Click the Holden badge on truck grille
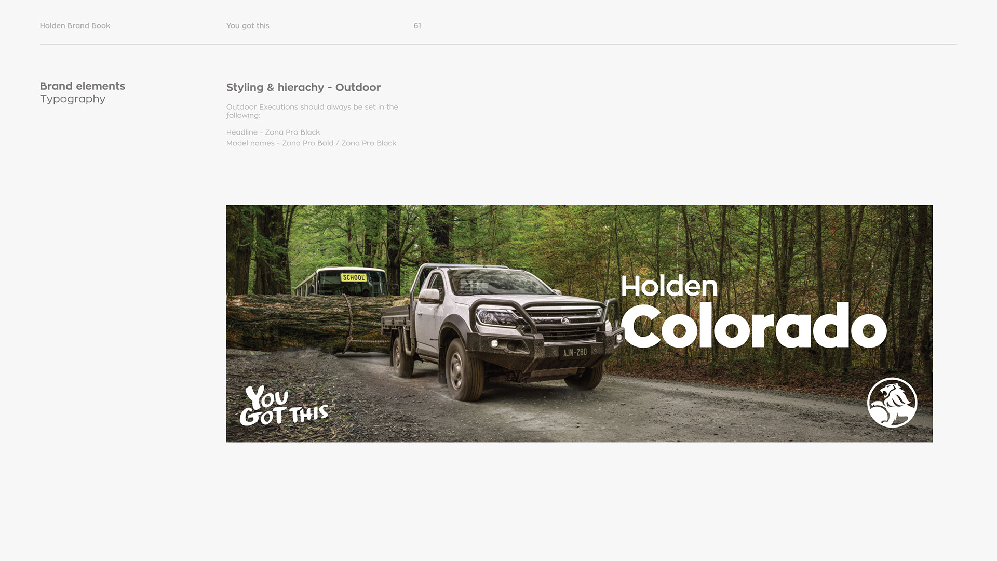 (564, 320)
